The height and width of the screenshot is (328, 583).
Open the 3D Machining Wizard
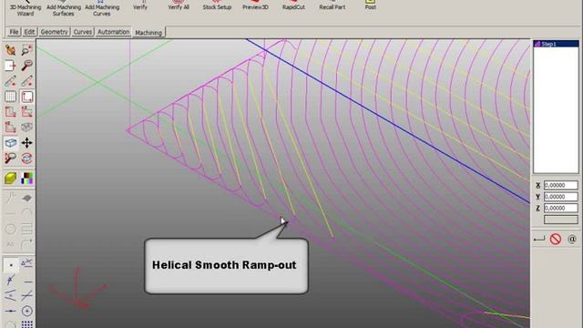click(x=26, y=8)
